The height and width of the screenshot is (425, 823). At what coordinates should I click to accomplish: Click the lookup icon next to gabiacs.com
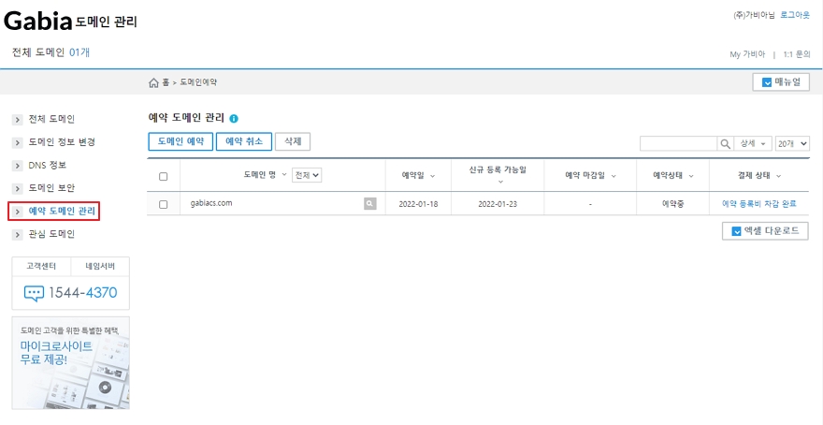point(369,203)
